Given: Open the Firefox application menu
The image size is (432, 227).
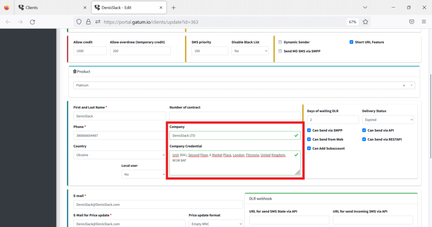Looking at the screenshot, I should point(424,22).
